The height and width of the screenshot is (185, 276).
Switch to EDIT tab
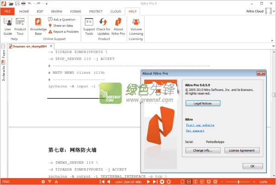pyautogui.click(x=40, y=12)
